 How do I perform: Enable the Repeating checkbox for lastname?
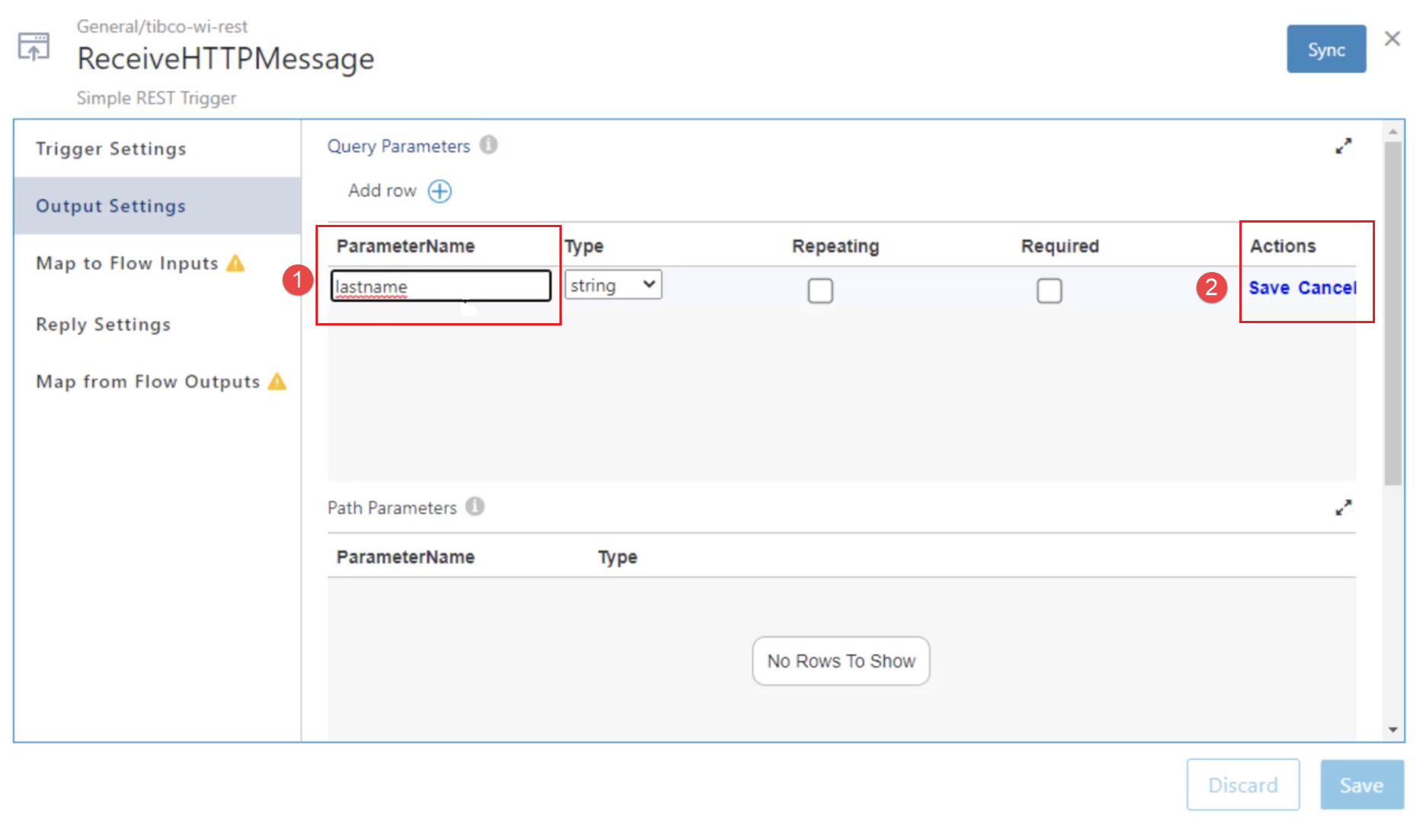[x=820, y=290]
